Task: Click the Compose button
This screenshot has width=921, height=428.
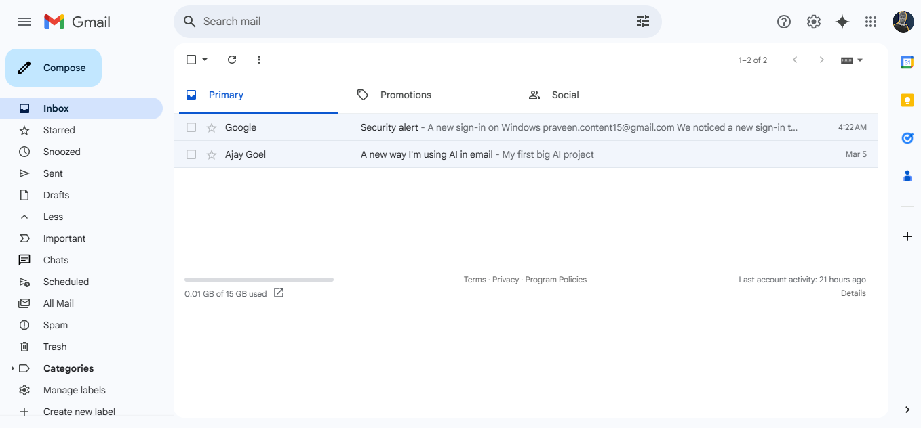Action: (x=54, y=68)
